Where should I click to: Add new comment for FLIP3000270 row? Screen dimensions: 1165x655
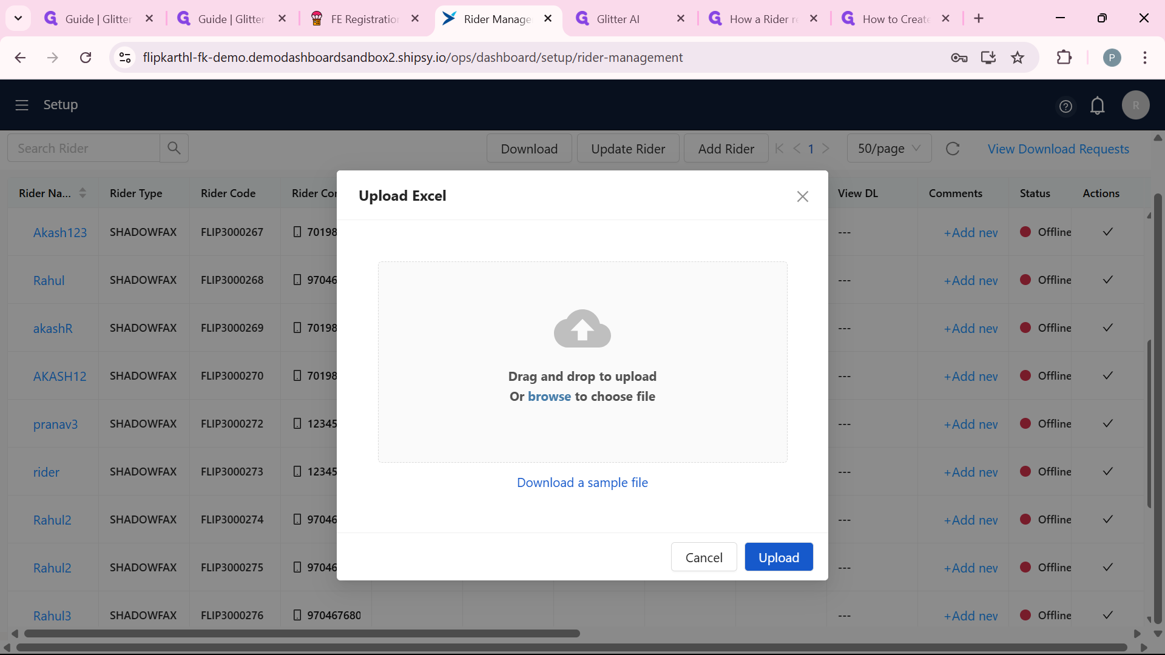pyautogui.click(x=971, y=377)
